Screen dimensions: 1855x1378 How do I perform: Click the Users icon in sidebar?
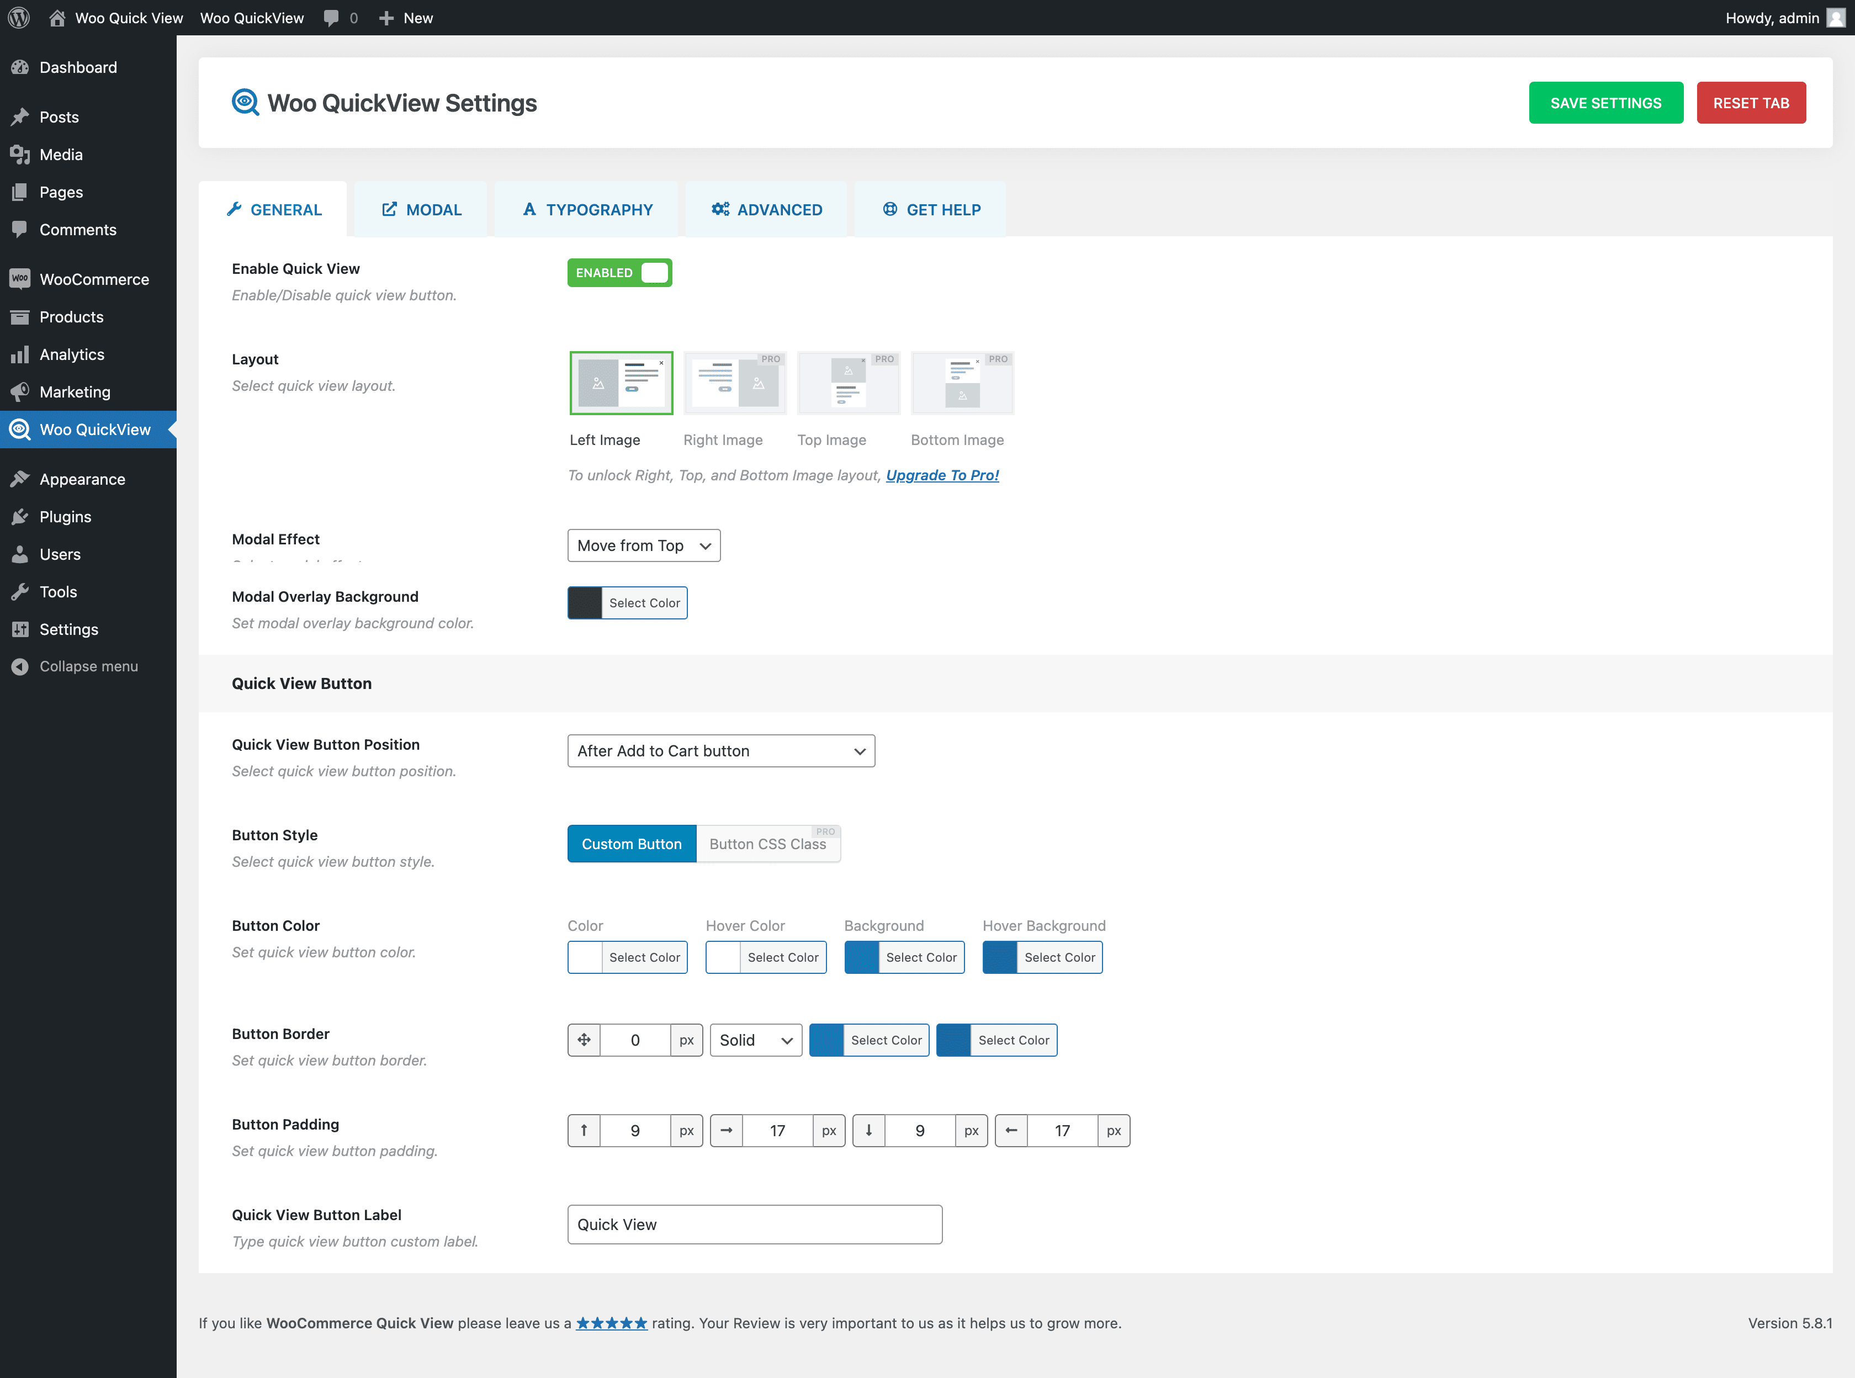tap(20, 554)
